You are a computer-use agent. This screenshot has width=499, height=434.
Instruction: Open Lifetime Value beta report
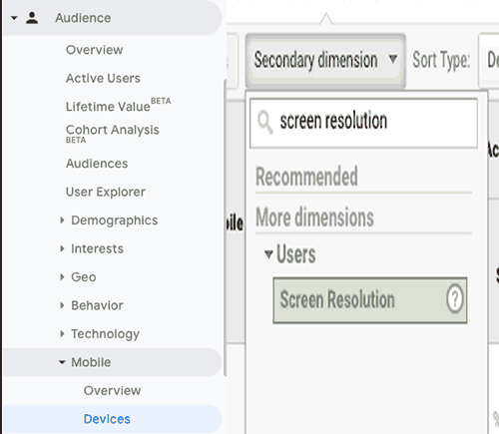click(118, 105)
